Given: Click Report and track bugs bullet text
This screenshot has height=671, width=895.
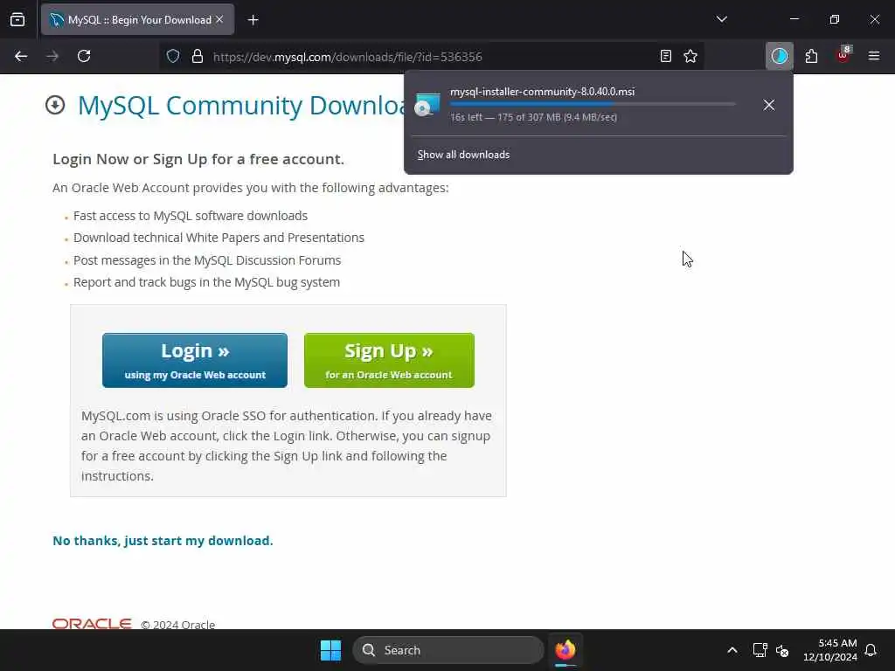Looking at the screenshot, I should [206, 282].
